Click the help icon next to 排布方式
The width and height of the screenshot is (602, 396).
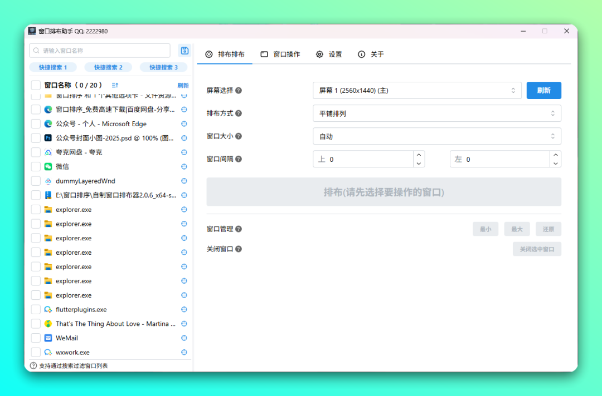pyautogui.click(x=239, y=113)
